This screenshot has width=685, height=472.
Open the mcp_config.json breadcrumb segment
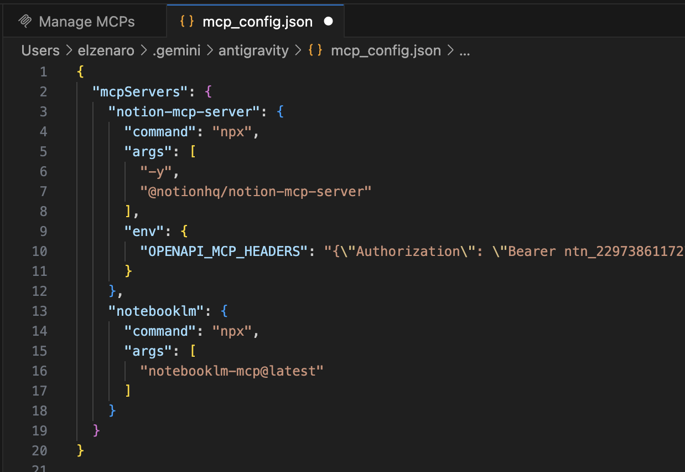click(386, 50)
